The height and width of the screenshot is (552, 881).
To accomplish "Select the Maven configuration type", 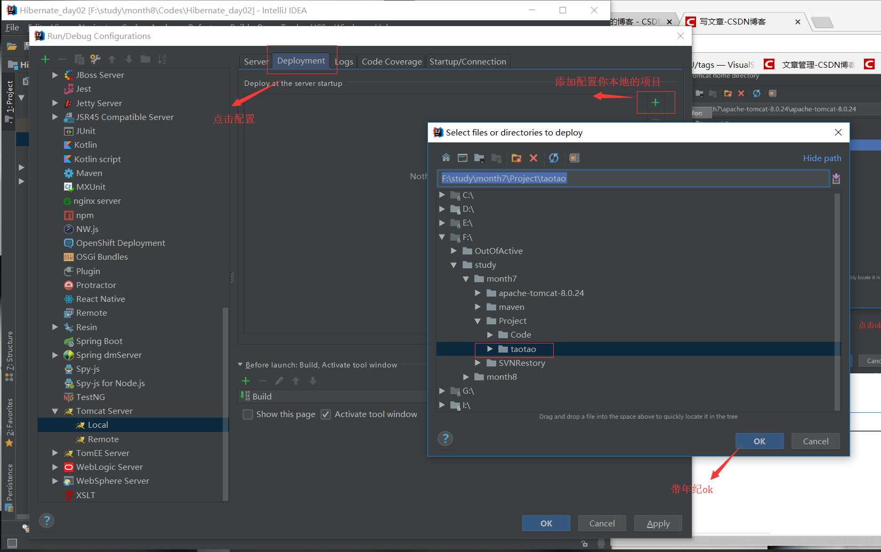I will pyautogui.click(x=89, y=173).
